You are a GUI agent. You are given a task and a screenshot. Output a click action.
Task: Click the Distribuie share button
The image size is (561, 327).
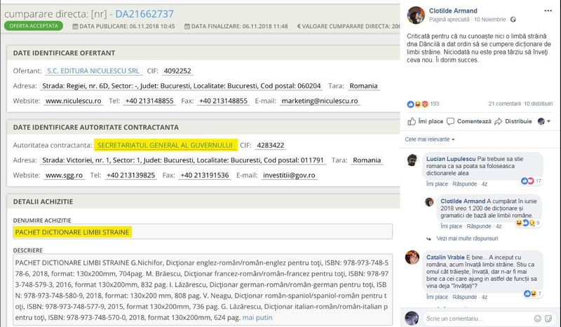click(513, 121)
